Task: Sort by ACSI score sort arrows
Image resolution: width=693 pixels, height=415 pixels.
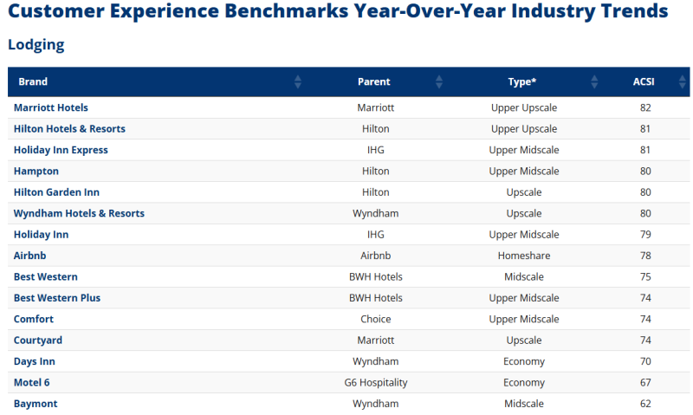Action: [x=683, y=81]
